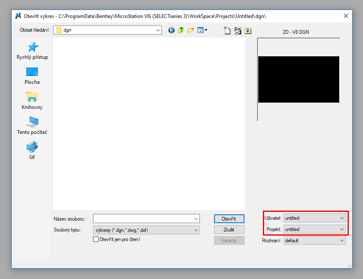Click the Back navigation arrow icon
This screenshot has width=363, height=279.
click(x=171, y=30)
